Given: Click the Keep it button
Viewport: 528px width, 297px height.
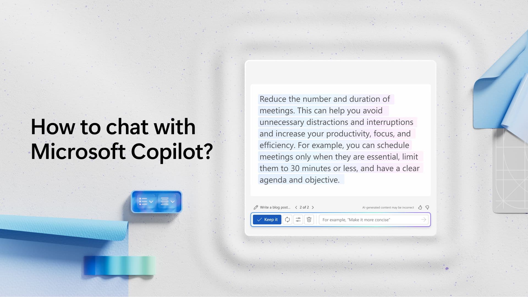Looking at the screenshot, I should 267,219.
